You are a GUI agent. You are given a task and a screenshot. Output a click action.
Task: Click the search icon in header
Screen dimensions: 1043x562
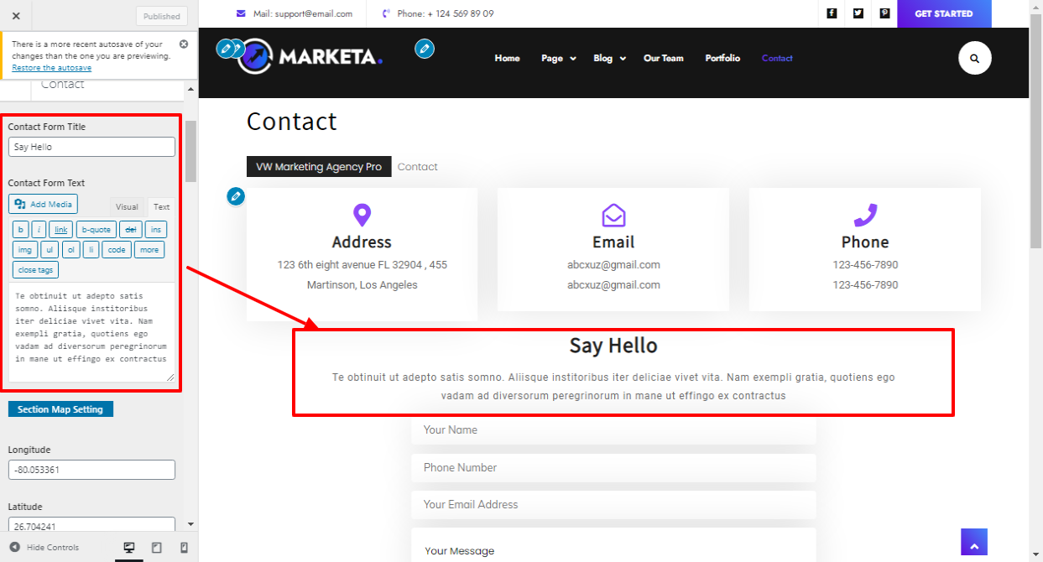tap(974, 59)
